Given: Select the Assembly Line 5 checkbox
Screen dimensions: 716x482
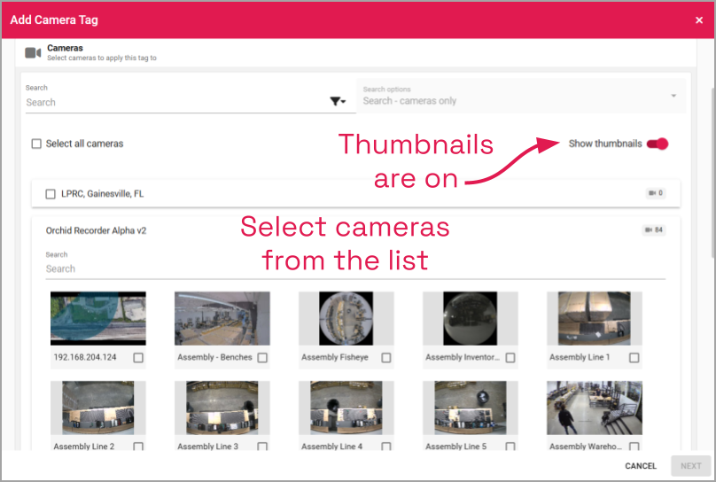Looking at the screenshot, I should pyautogui.click(x=510, y=447).
